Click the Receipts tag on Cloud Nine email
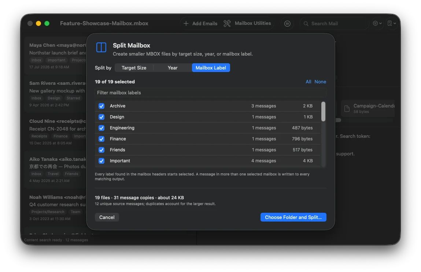 click(x=39, y=136)
